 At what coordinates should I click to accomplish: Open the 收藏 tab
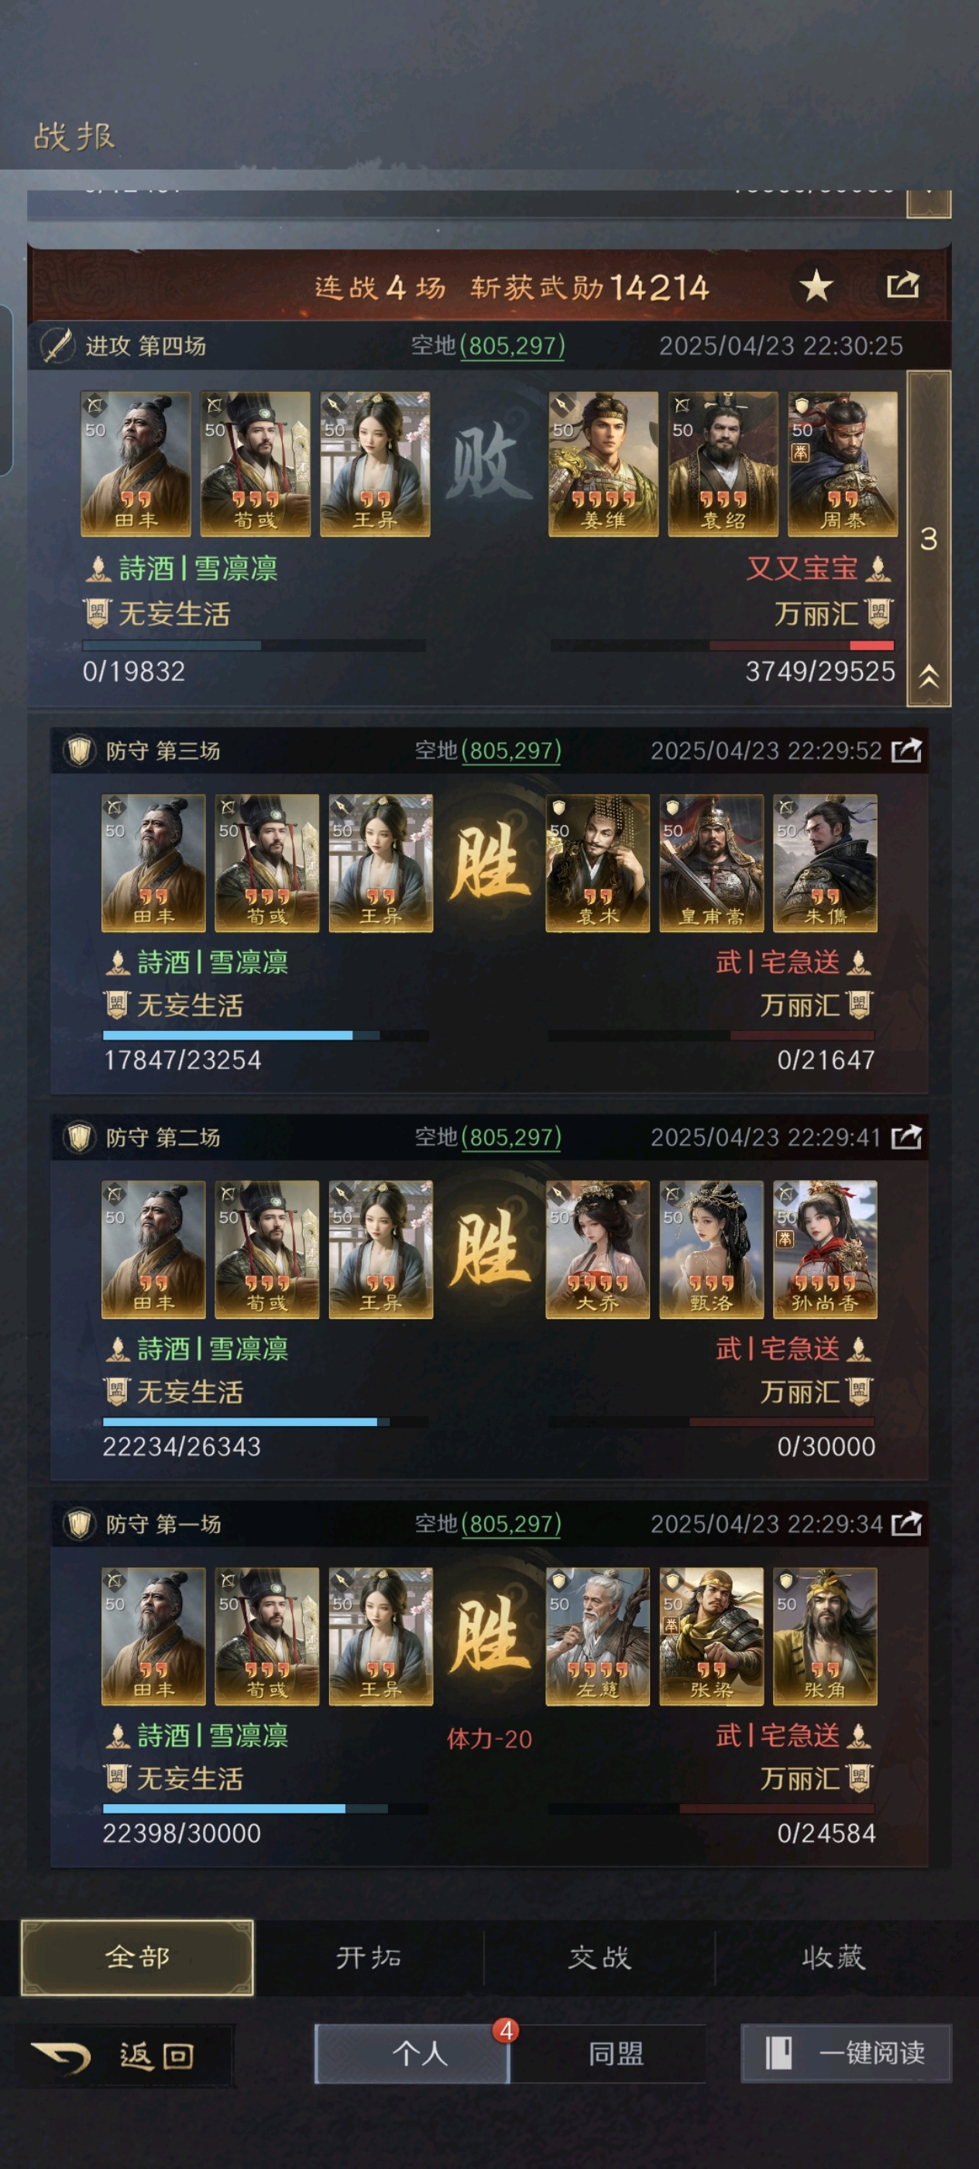833,1957
